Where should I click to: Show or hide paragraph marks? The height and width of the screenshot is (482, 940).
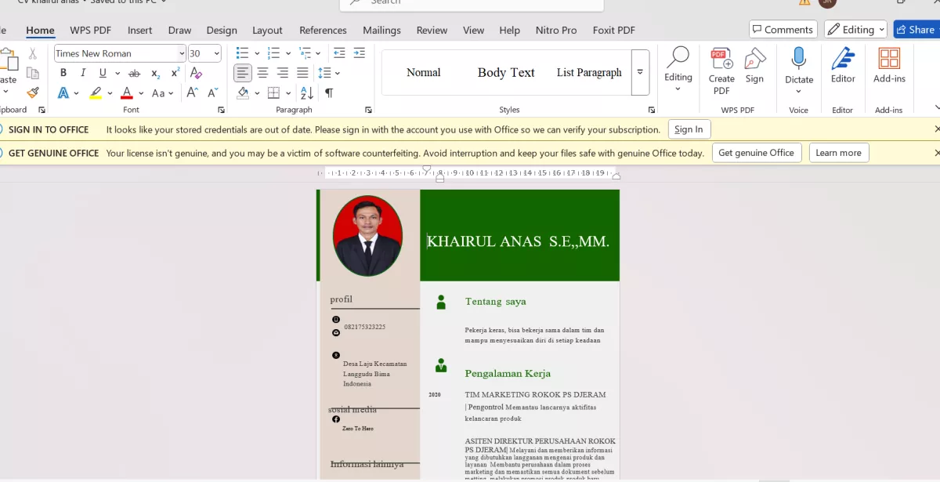[x=329, y=92]
